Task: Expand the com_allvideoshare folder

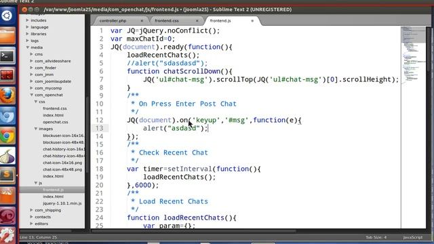Action: pos(32,61)
